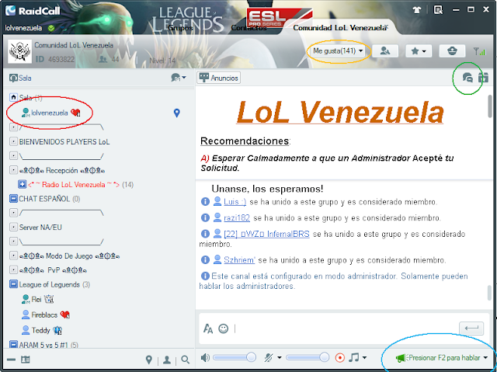497x372 pixels.
Task: Open the microphone options dropdown arrow
Action: coord(280,358)
